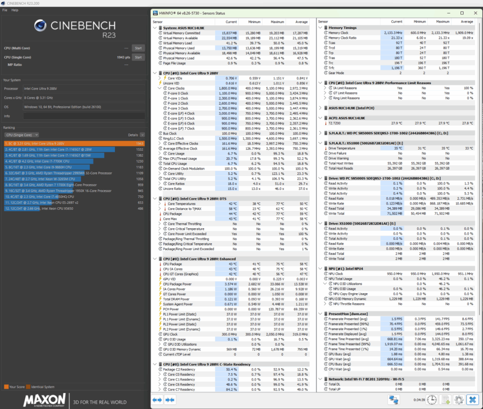Click the Current column header in left pane

(226, 22)
